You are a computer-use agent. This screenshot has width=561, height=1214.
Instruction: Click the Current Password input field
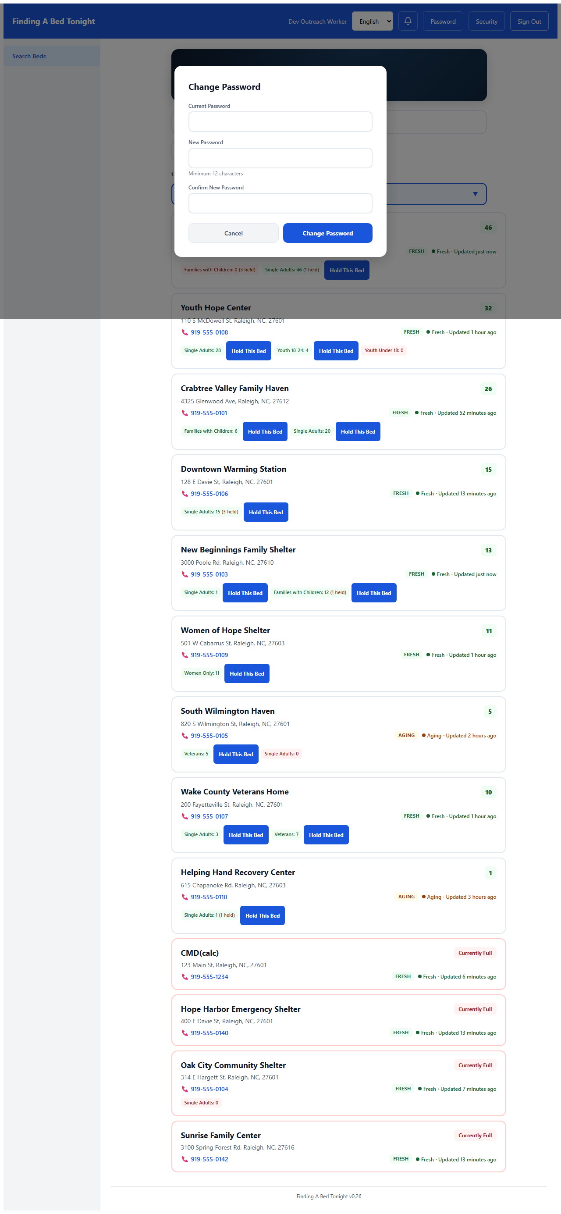click(x=280, y=121)
